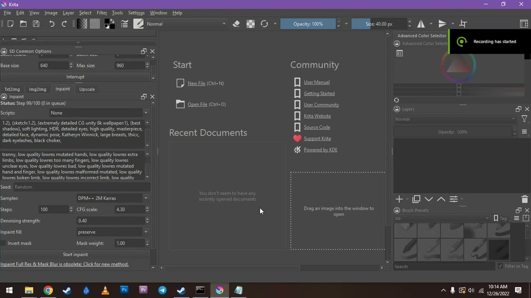Open the Inpaint fill preserve dropdown
The width and height of the screenshot is (531, 298).
pyautogui.click(x=113, y=232)
